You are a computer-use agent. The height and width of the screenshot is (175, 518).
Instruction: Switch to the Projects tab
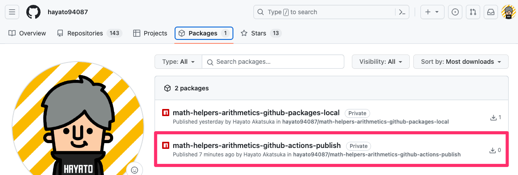point(150,33)
